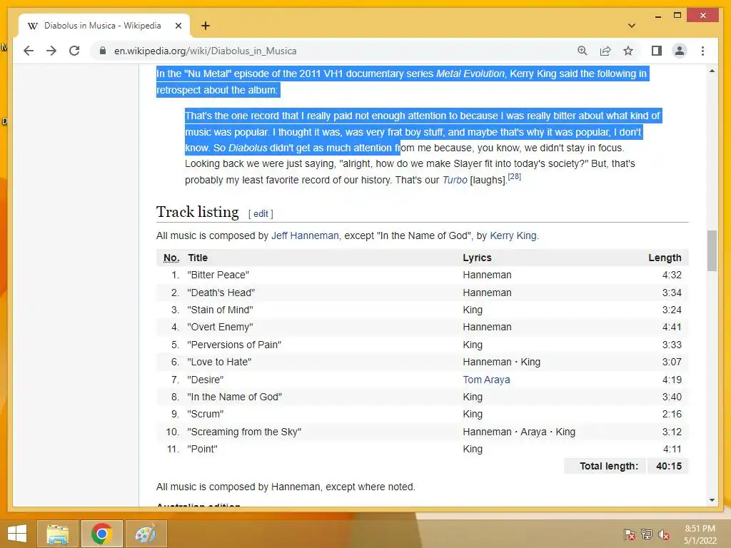This screenshot has height=548, width=731.
Task: Click the "No." column header
Action: coord(171,258)
